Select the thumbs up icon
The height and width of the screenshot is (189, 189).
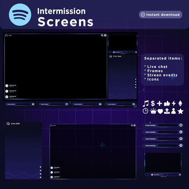pos(167,104)
